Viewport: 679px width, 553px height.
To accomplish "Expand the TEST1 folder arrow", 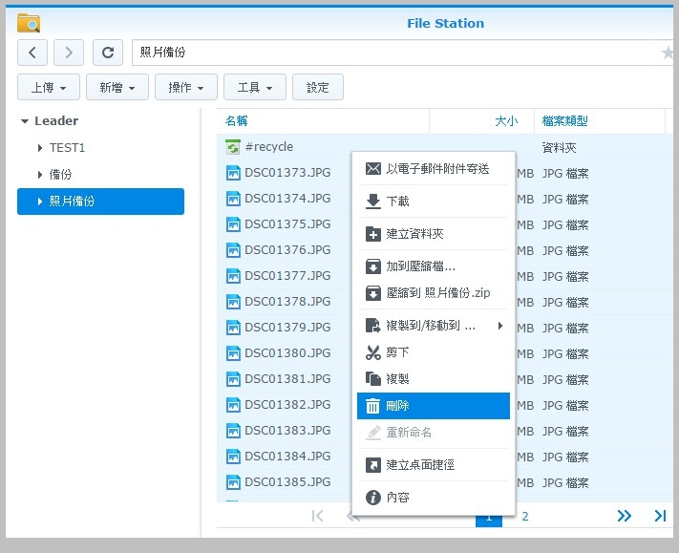I will click(40, 148).
